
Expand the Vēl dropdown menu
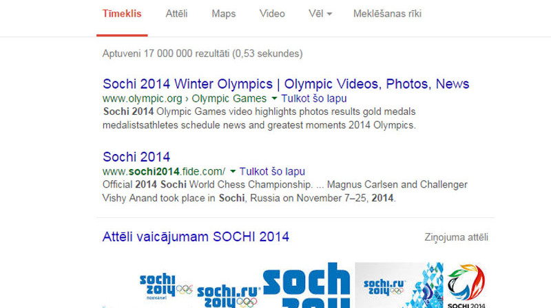click(320, 14)
